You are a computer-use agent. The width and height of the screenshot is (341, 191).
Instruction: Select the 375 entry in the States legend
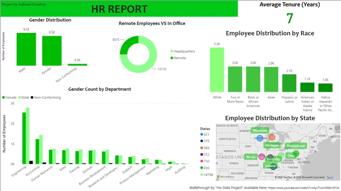click(x=205, y=141)
